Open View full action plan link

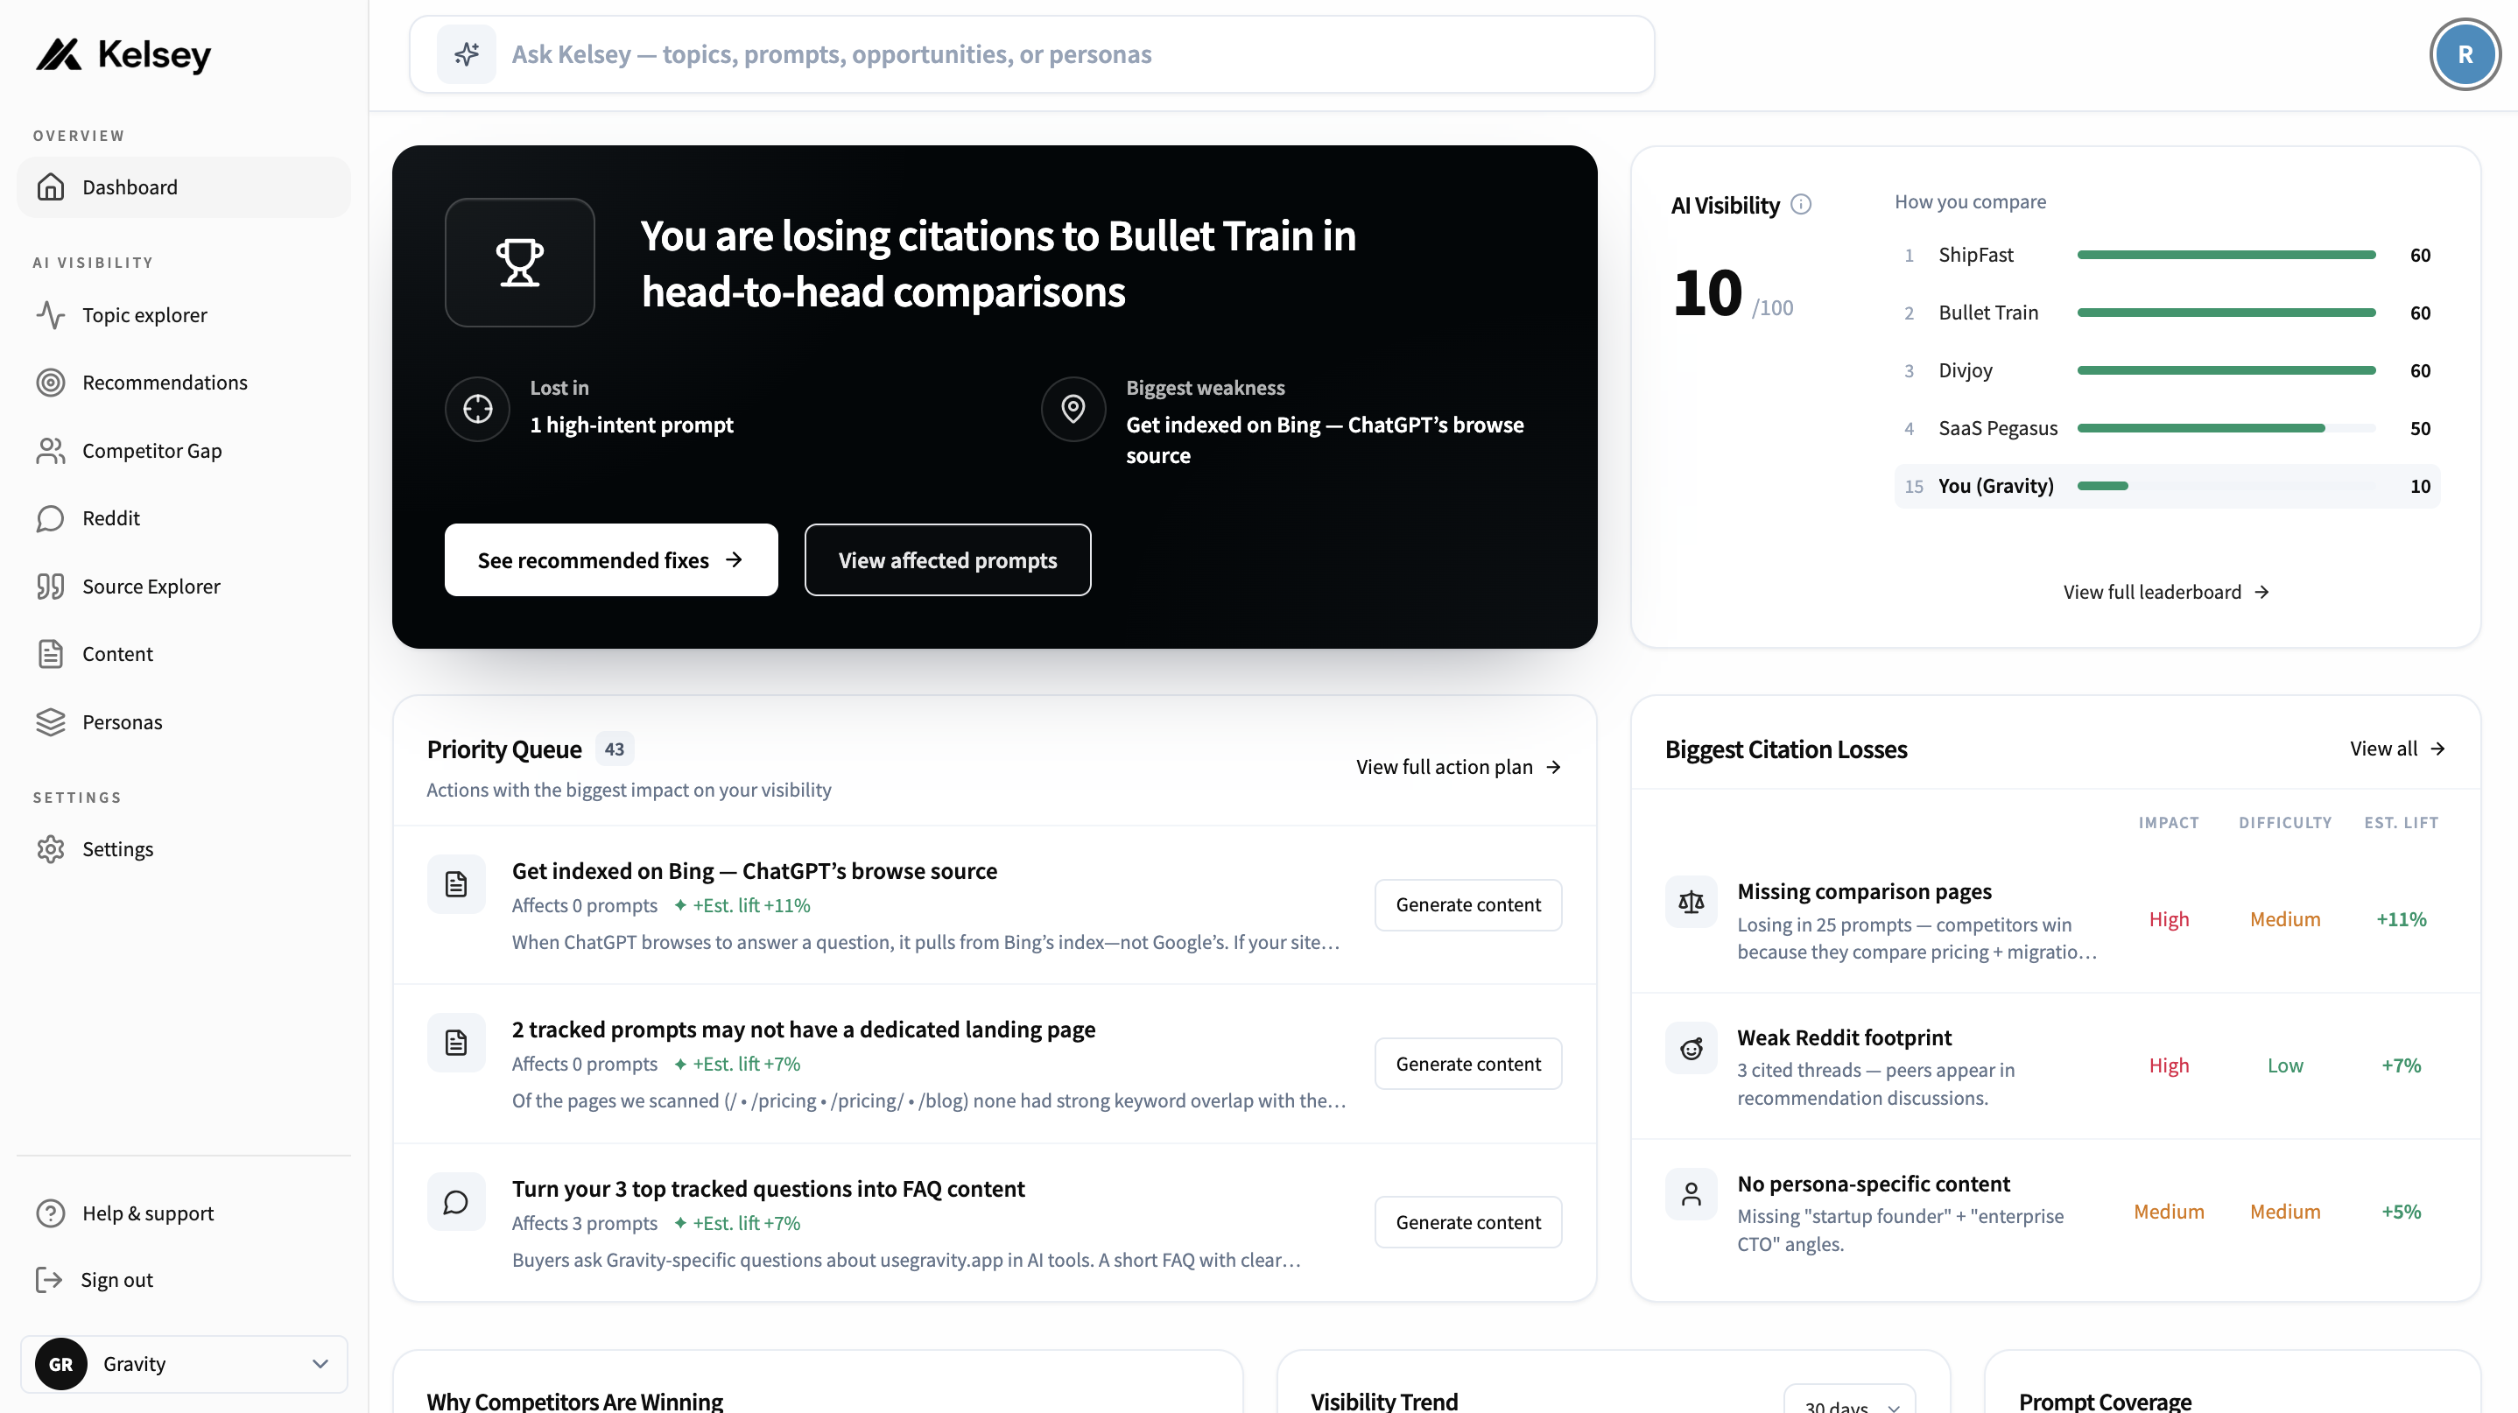(x=1459, y=767)
